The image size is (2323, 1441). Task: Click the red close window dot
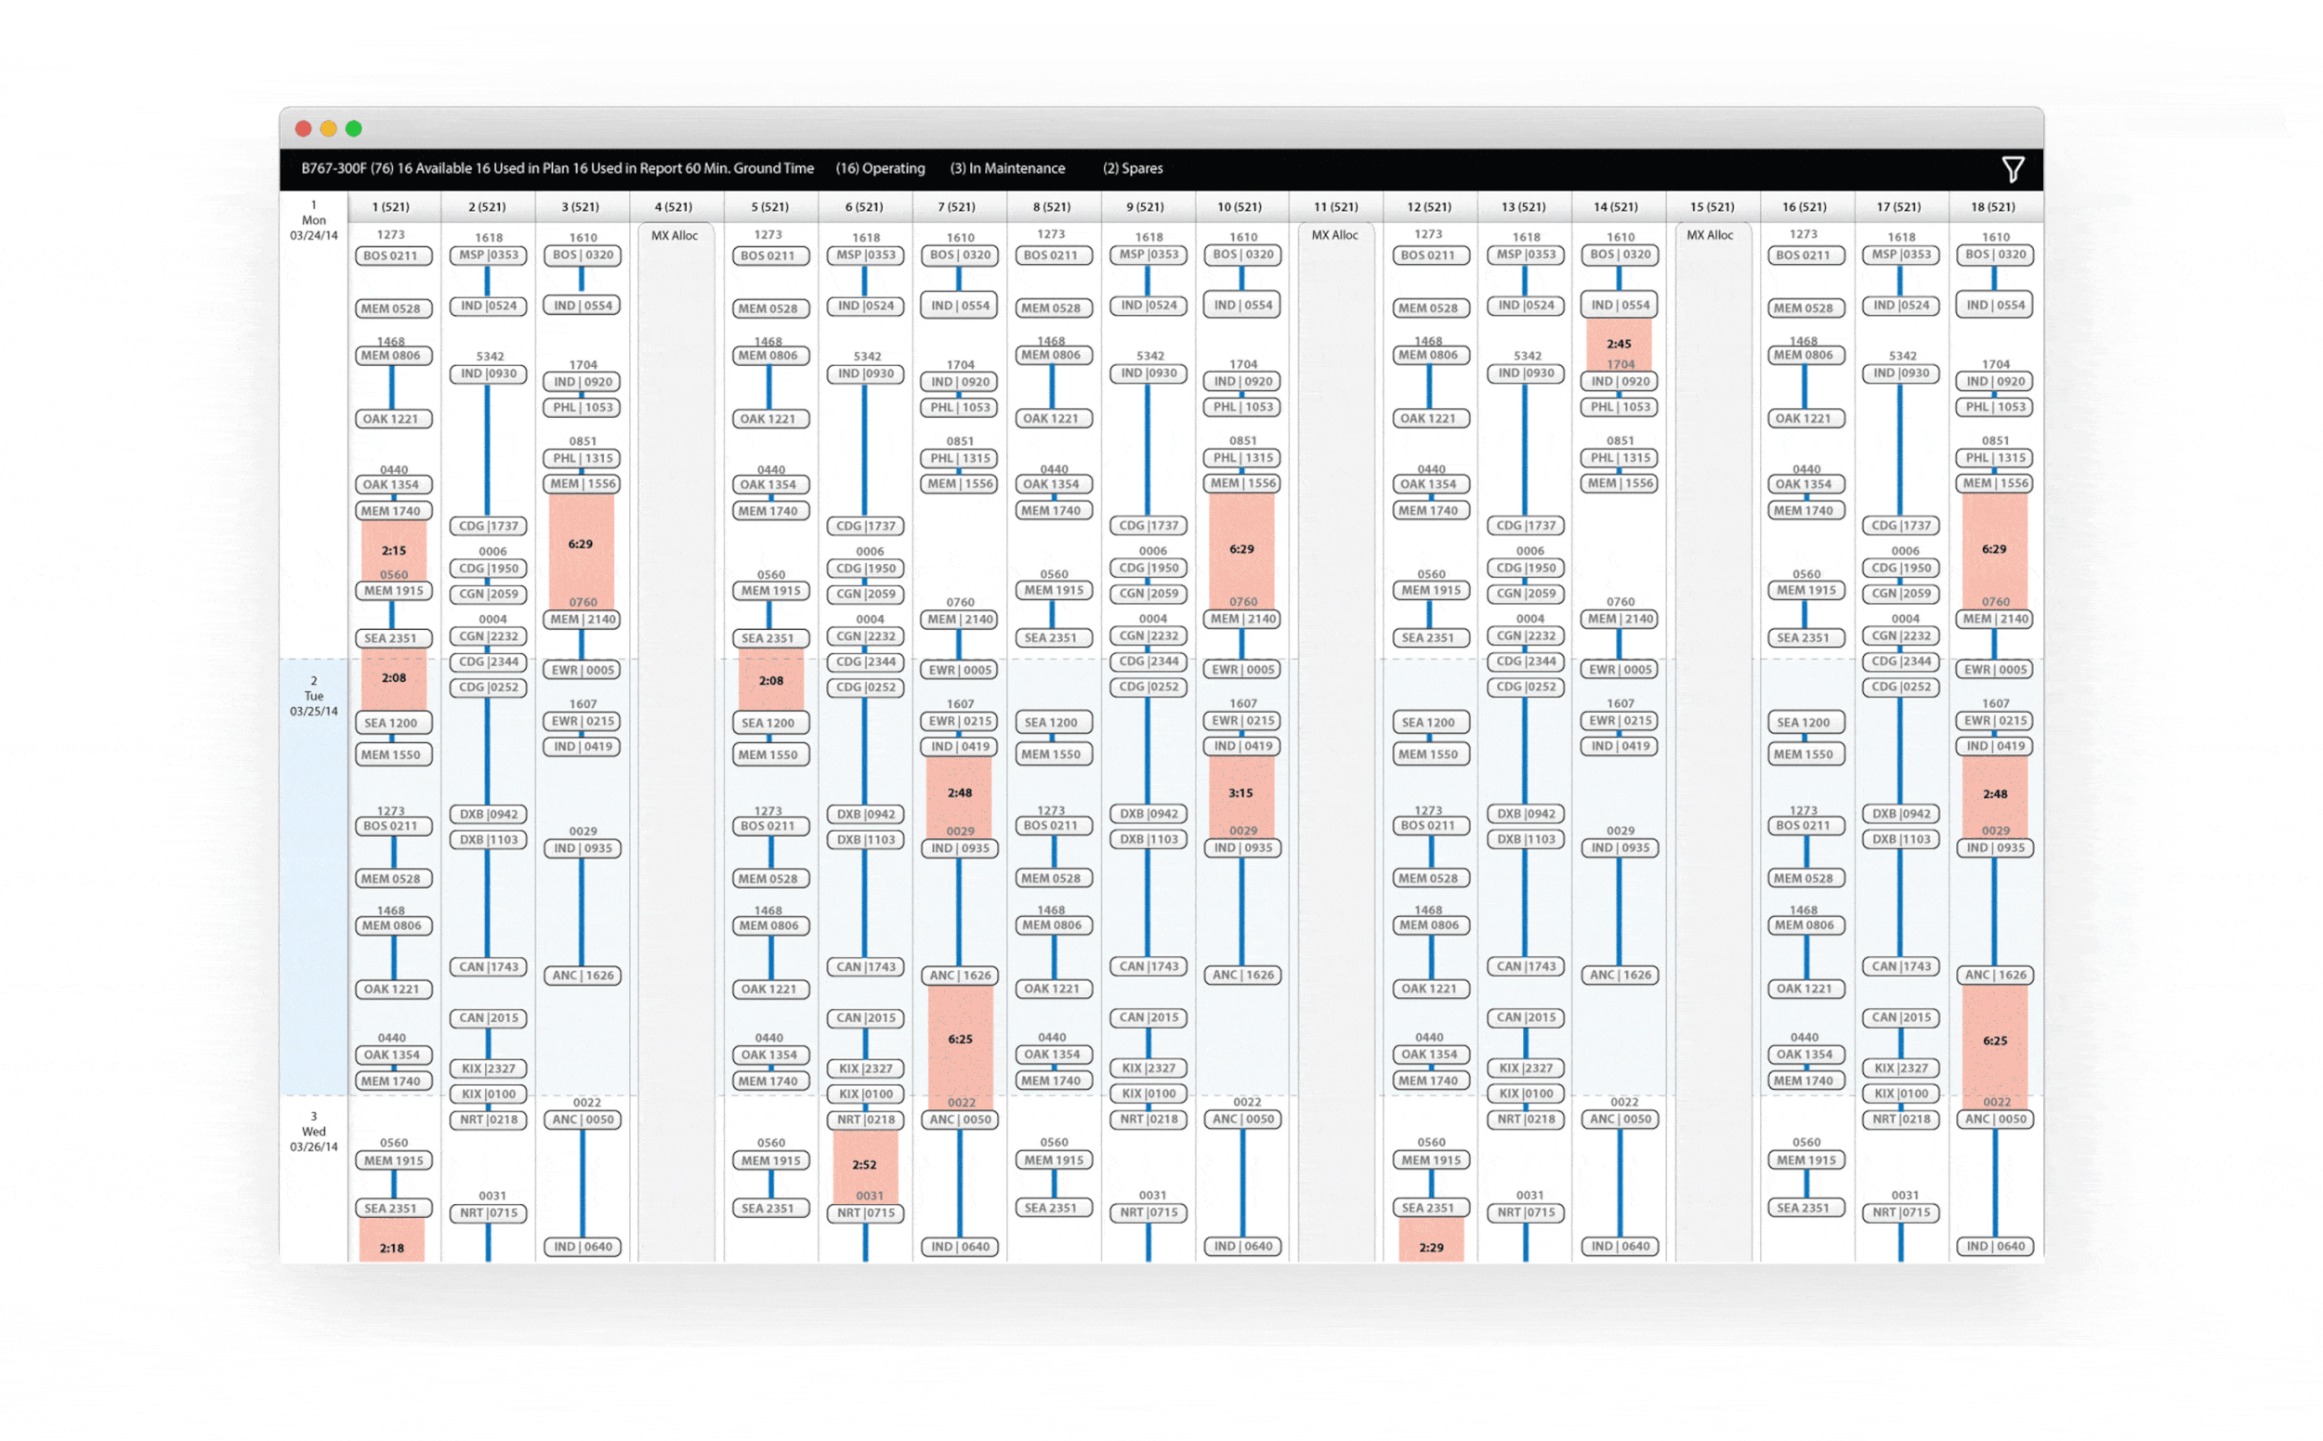303,128
